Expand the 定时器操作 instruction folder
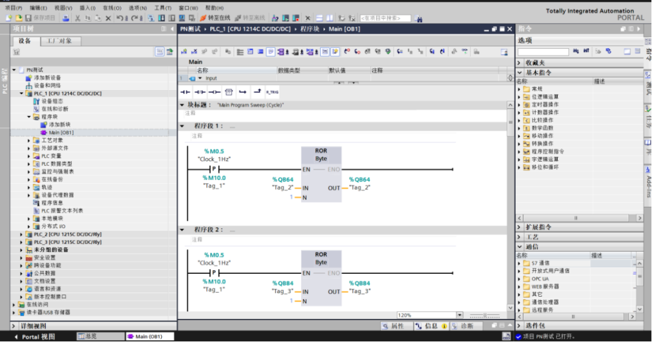652x342 pixels. tap(519, 105)
